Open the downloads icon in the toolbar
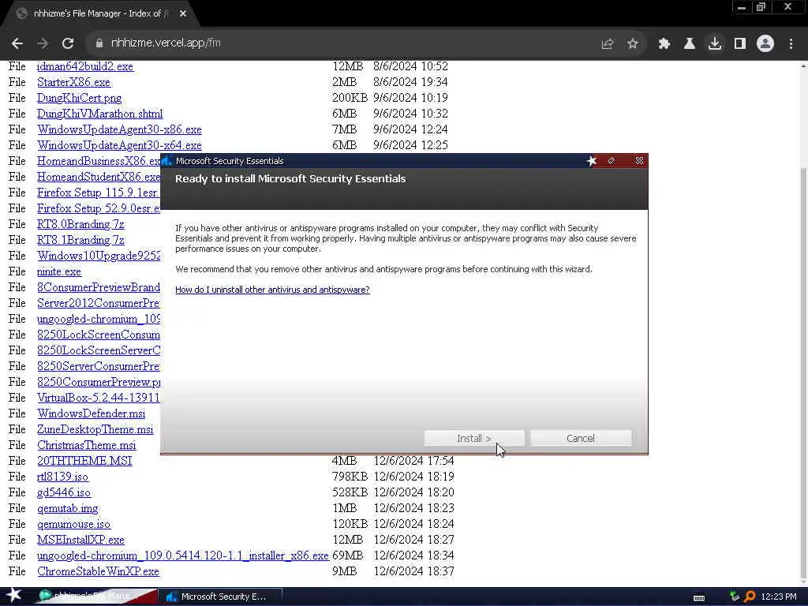The height and width of the screenshot is (606, 808). point(715,43)
